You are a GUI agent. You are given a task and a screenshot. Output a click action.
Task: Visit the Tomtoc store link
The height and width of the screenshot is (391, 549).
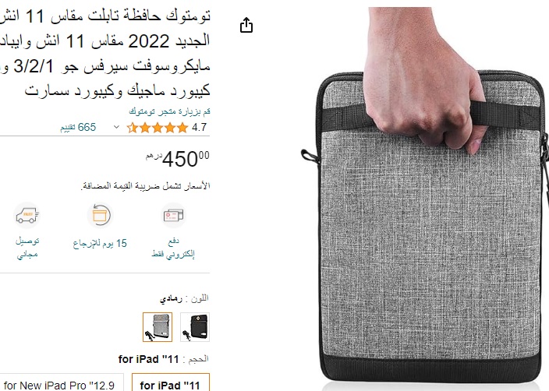click(x=169, y=111)
